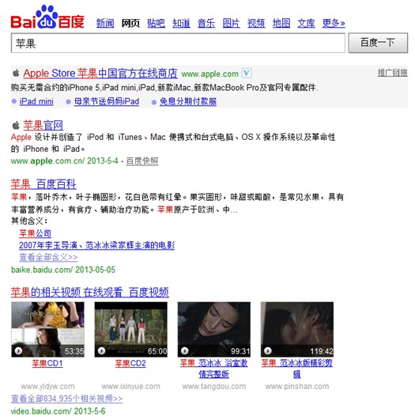Click the Apple logo beside 苹果官网 result
This screenshot has width=415, height=420.
point(16,125)
